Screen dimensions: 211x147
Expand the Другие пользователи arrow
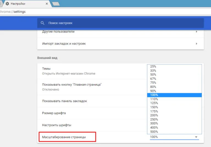tap(196, 32)
